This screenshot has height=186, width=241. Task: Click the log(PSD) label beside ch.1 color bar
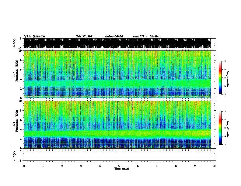(x=228, y=79)
